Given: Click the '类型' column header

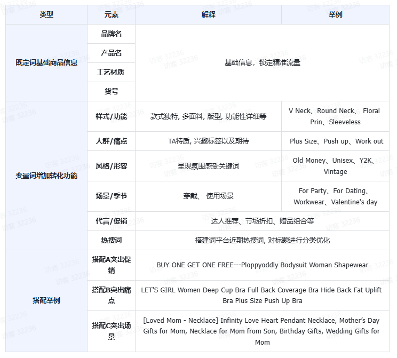Looking at the screenshot, I should 46,15.
